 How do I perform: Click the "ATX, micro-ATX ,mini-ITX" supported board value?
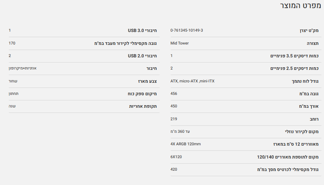point(192,81)
